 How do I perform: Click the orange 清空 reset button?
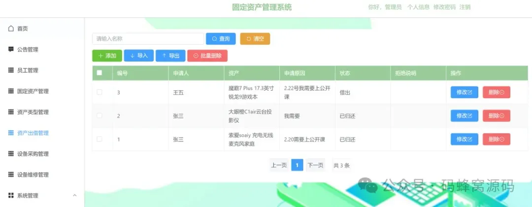tap(255, 38)
